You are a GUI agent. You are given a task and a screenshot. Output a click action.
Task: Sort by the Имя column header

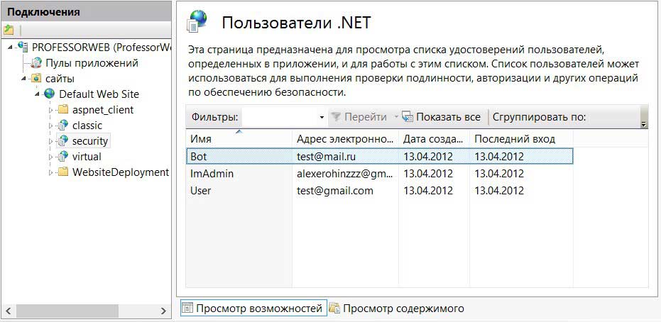click(239, 138)
